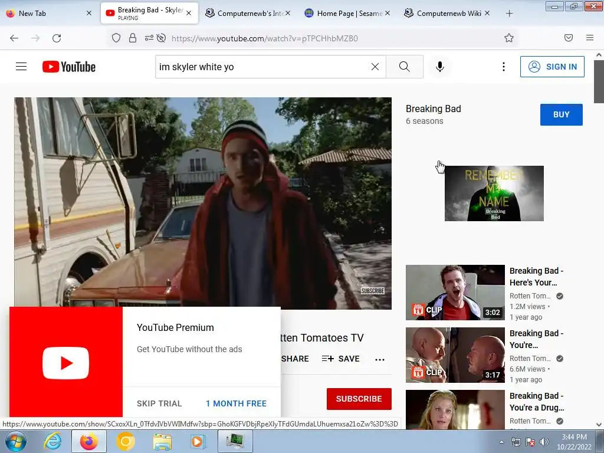This screenshot has height=453, width=604.
Task: Open the Action Center flag tray icon
Action: pyautogui.click(x=530, y=442)
